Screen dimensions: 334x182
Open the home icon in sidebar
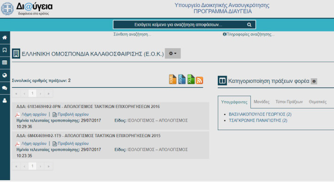5,38
